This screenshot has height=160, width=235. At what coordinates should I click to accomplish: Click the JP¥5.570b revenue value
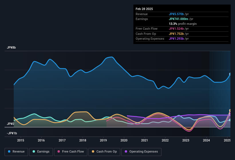[176, 14]
